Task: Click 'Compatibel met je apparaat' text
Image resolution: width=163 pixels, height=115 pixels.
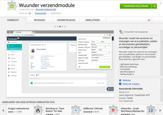Action: tap(136, 32)
